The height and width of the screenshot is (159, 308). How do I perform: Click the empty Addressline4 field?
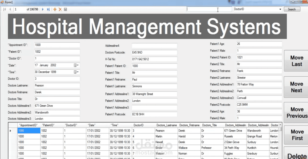[x=154, y=46]
